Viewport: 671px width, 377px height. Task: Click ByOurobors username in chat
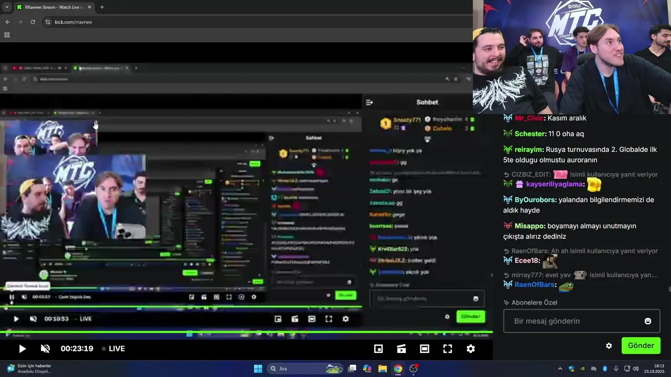point(535,200)
